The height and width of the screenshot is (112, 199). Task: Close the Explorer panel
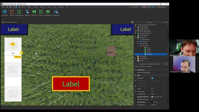[167, 22]
